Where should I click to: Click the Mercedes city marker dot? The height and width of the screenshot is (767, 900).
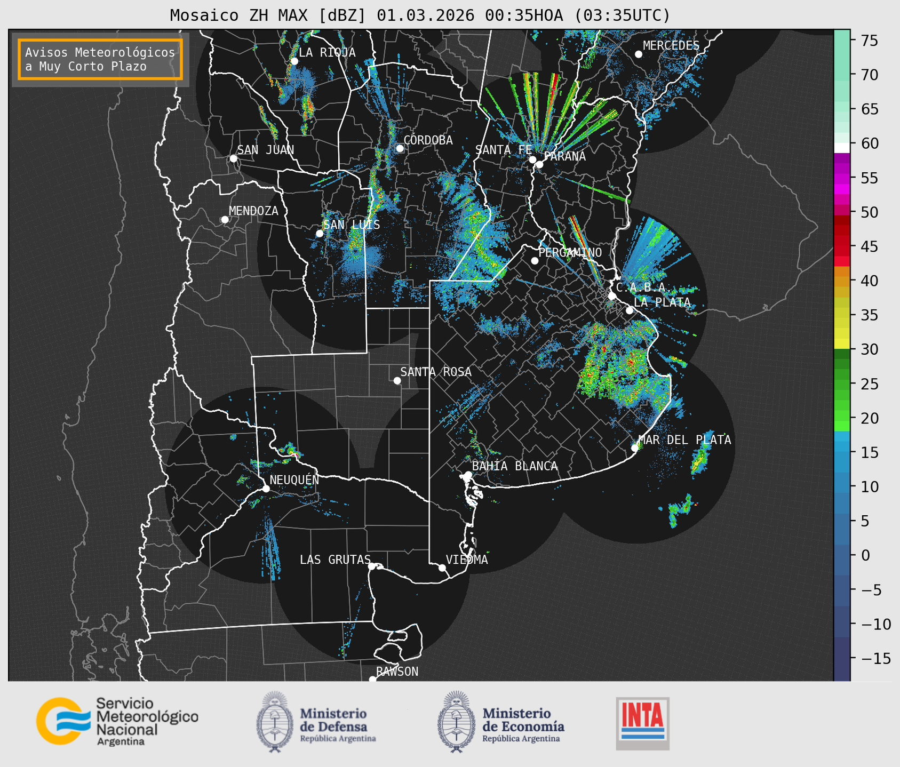coord(638,54)
